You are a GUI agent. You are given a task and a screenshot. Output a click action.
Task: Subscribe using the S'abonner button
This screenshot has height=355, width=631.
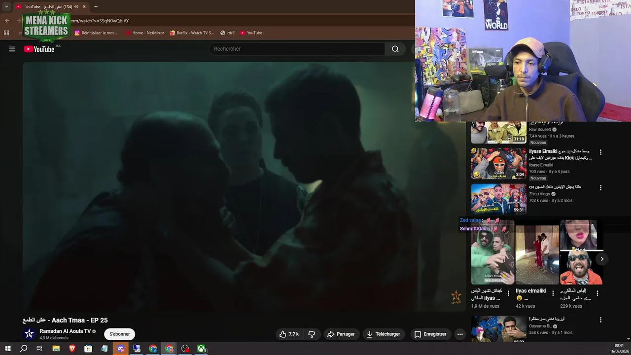pos(120,334)
